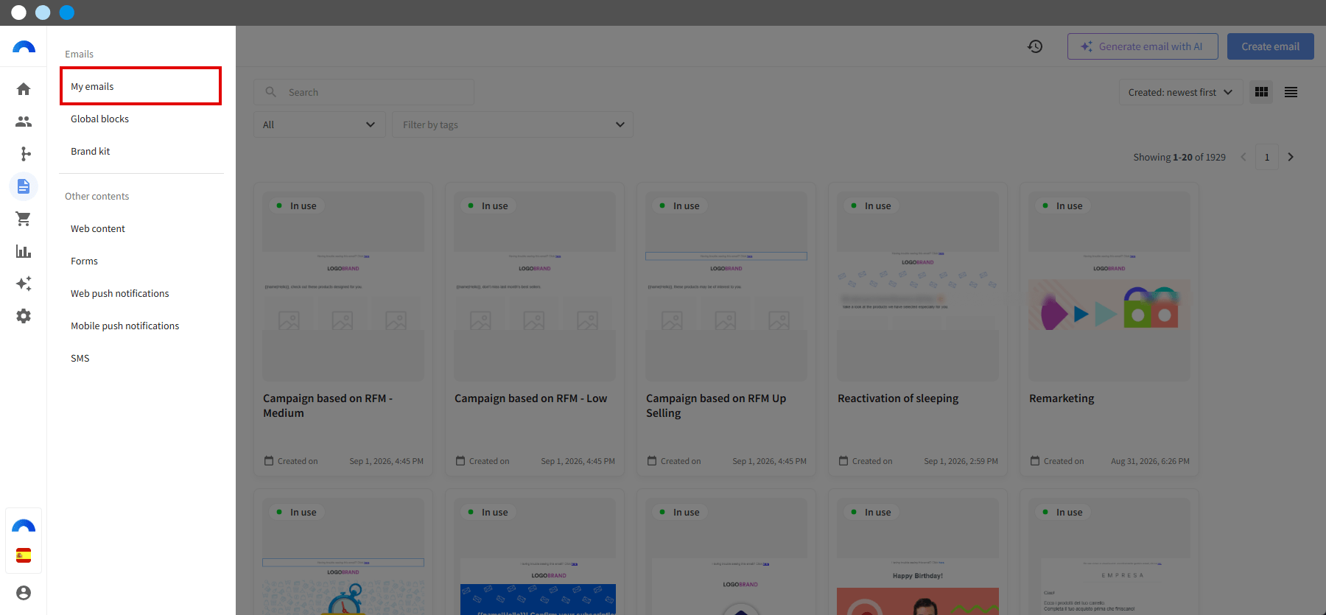Open the Created: newest first sort dropdown

[1180, 92]
